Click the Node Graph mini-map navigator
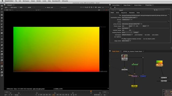The width and height of the screenshot is (172, 96). tap(167, 93)
